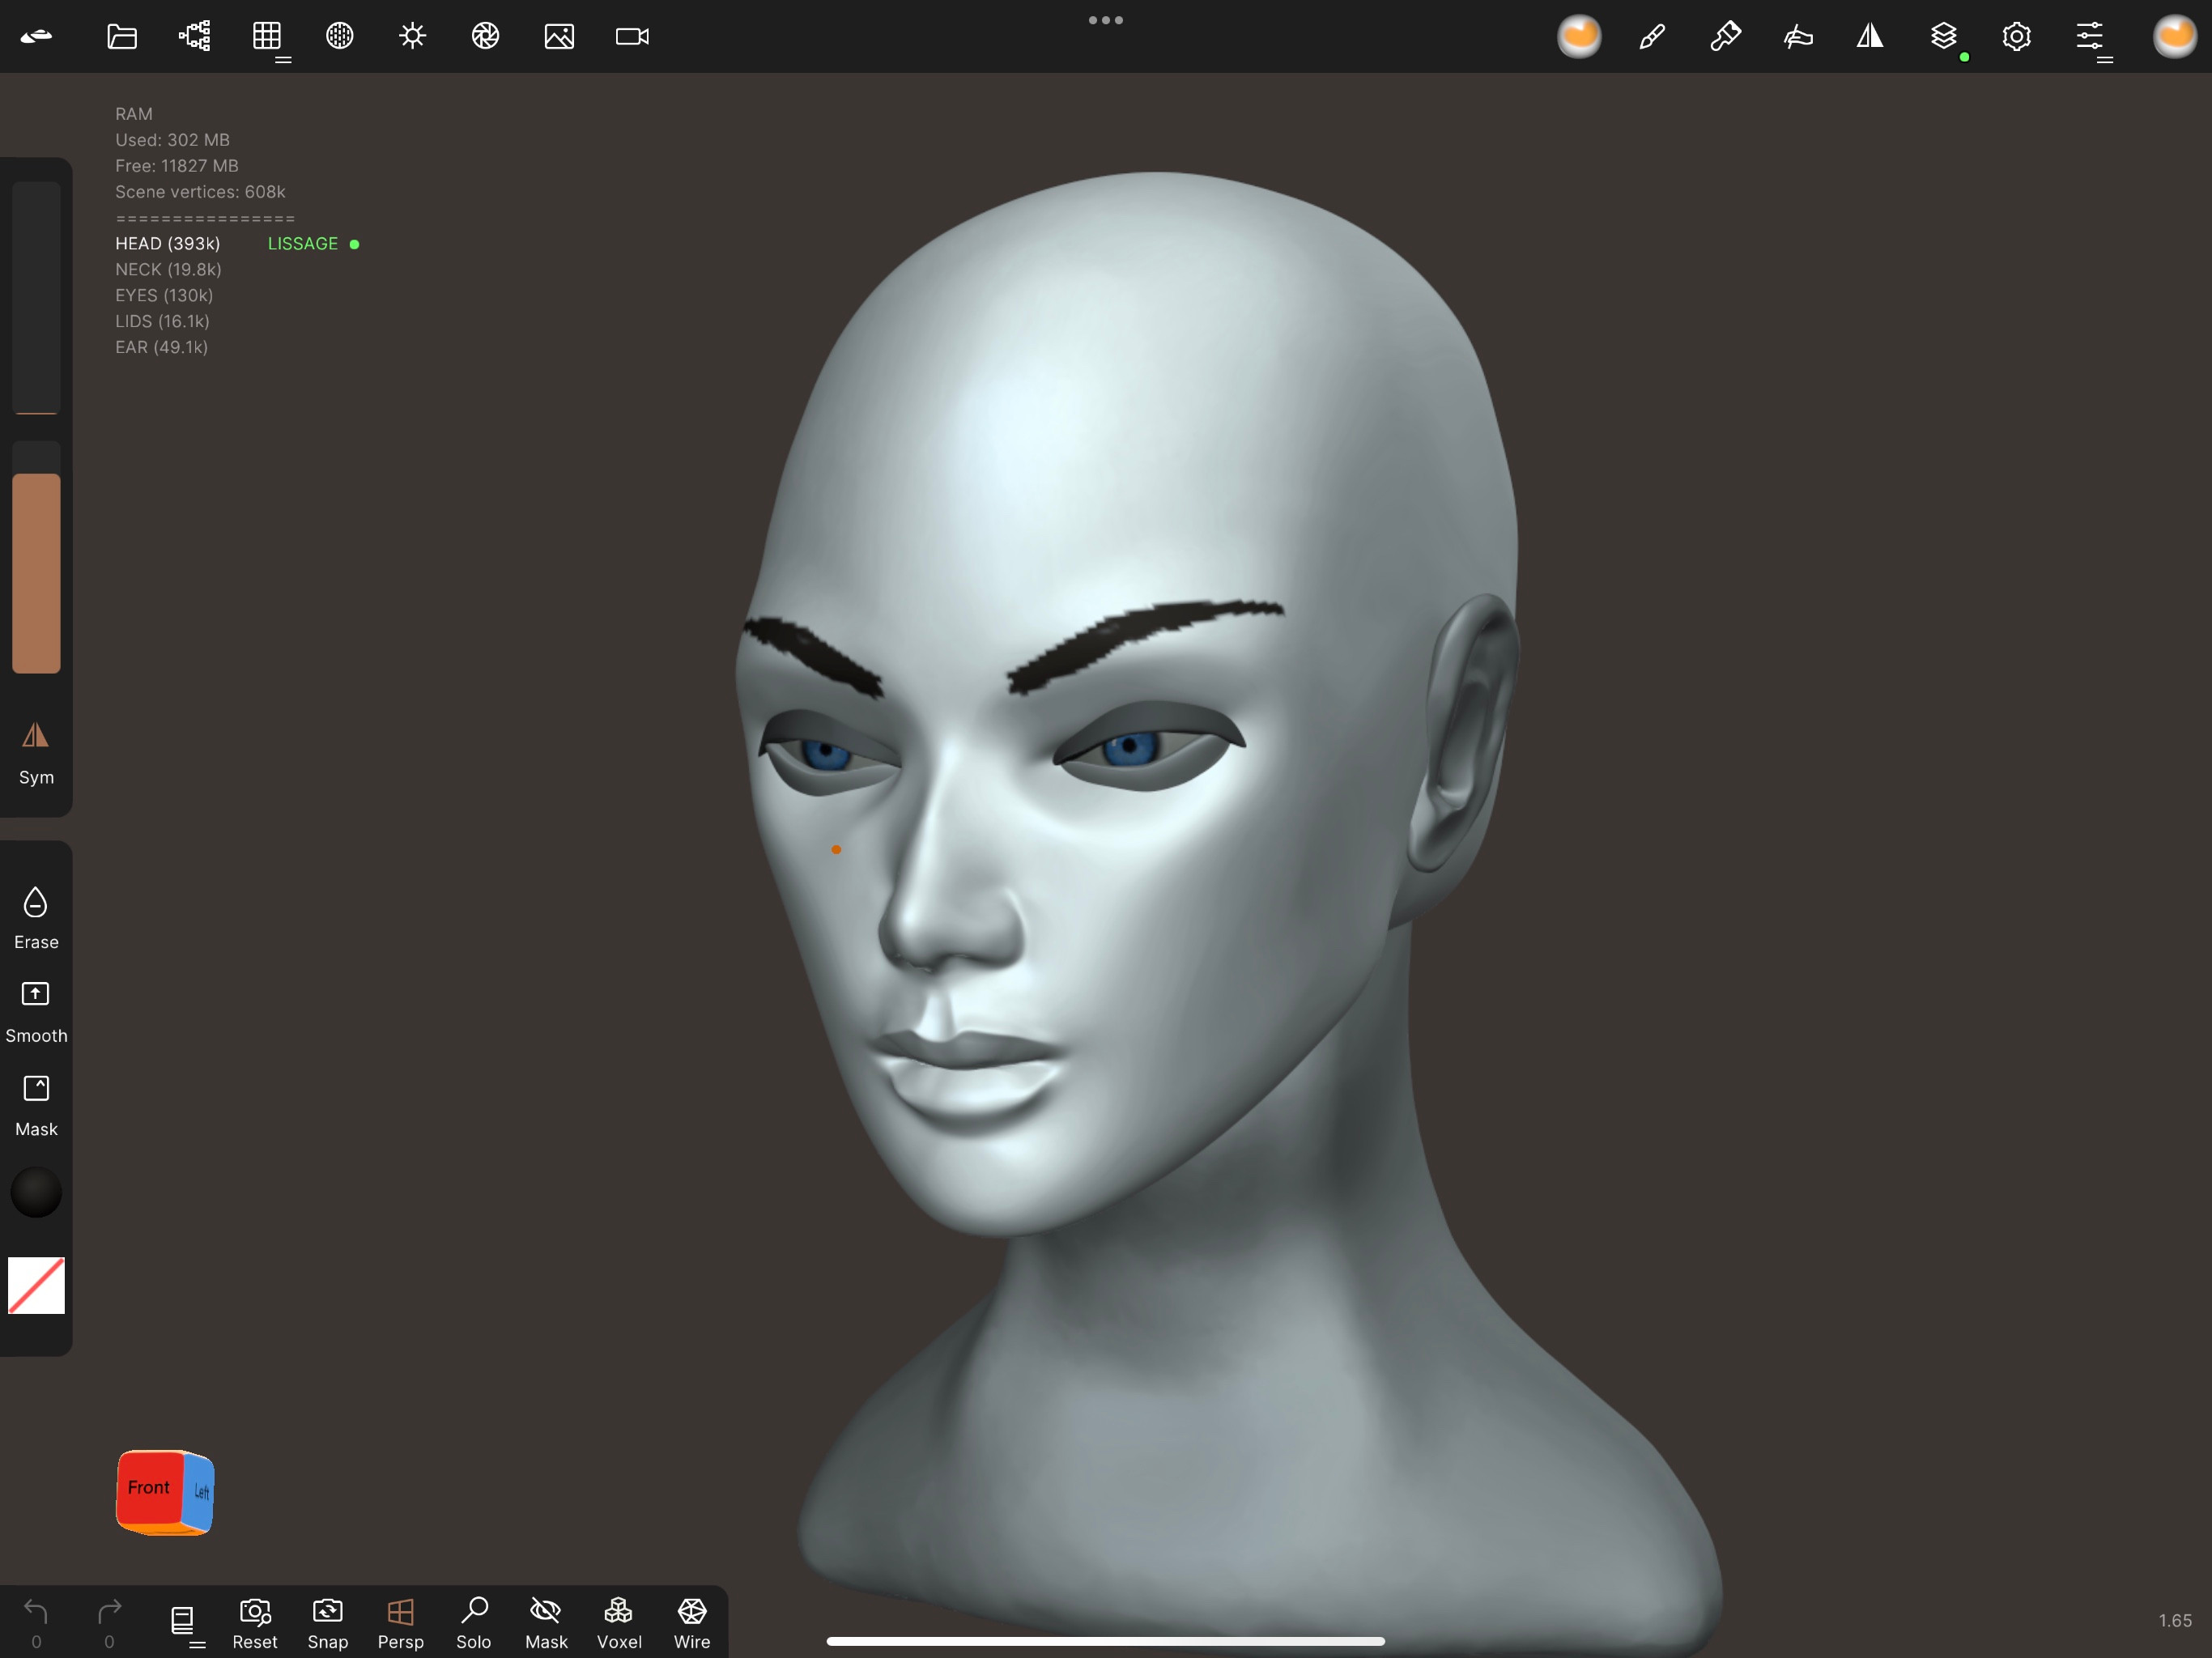This screenshot has height=1658, width=2212.
Task: Open the Lighting sun menu
Action: (x=413, y=37)
